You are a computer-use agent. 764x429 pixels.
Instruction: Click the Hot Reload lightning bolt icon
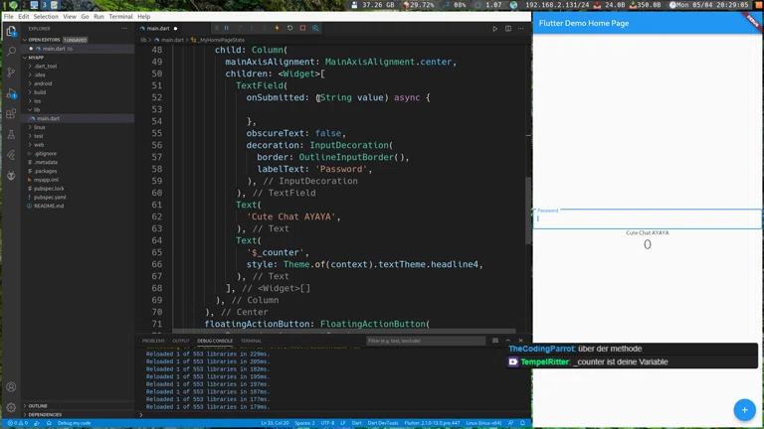coord(277,29)
